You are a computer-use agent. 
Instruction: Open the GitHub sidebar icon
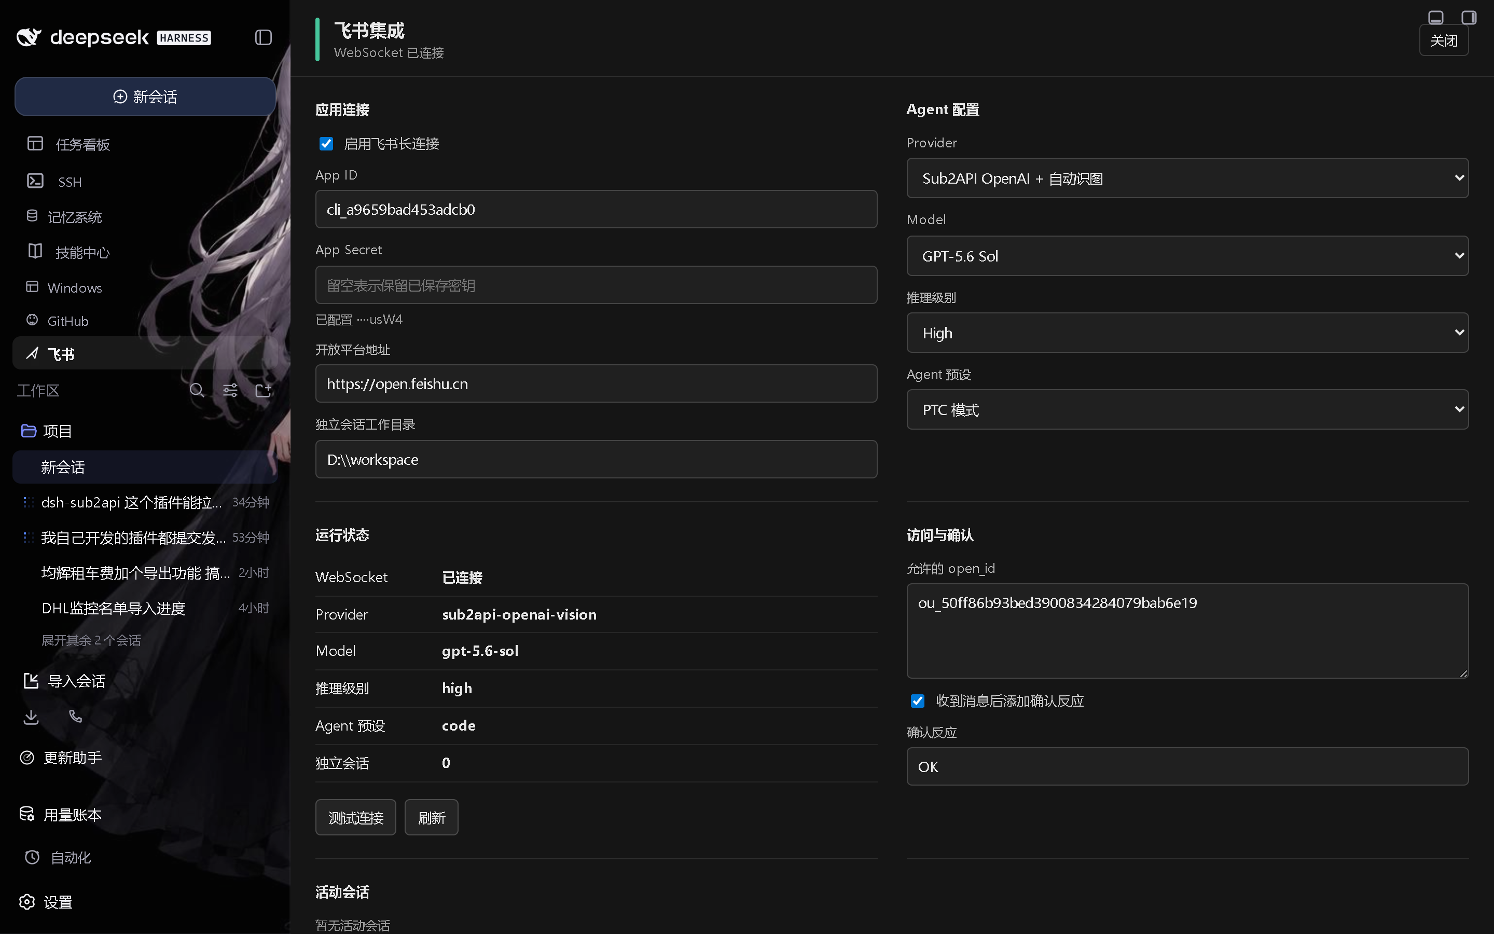(x=32, y=320)
